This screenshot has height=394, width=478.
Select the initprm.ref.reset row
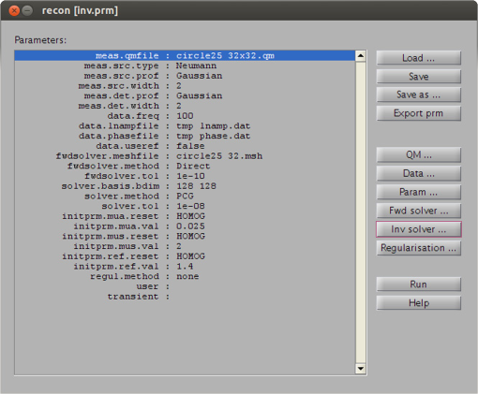tap(185, 256)
